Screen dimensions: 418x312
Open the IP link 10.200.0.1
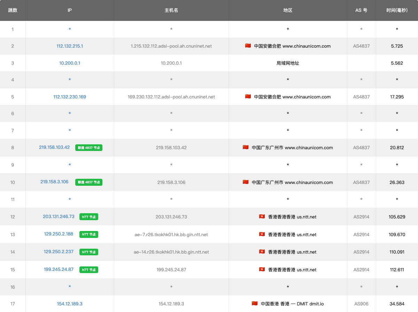coord(70,63)
